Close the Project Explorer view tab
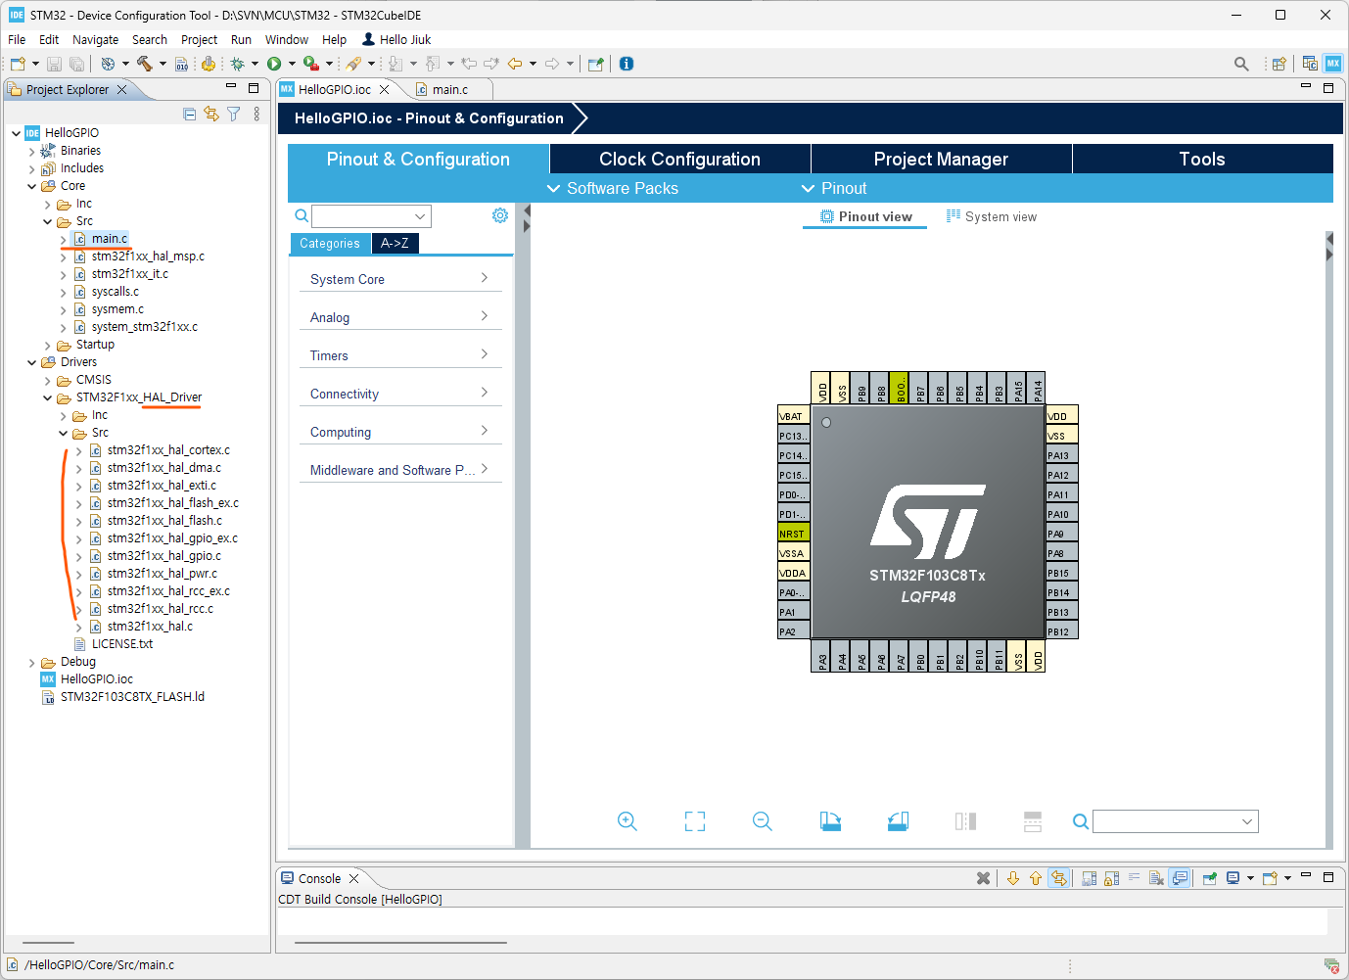 [122, 89]
